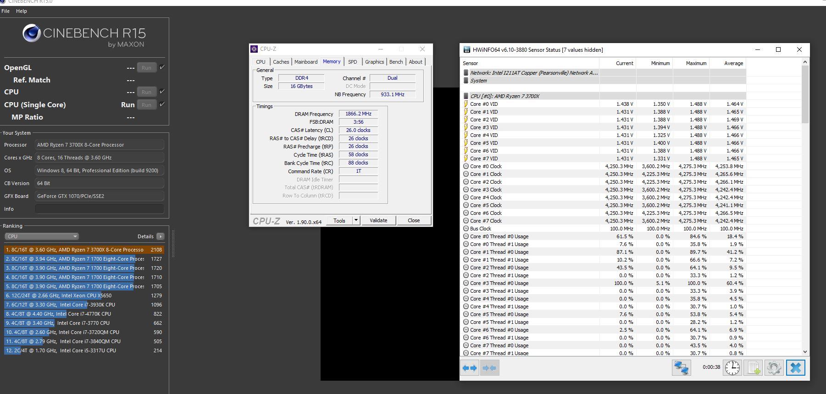The height and width of the screenshot is (394, 826).
Task: Click the Average column header in HWiNFO
Action: [728, 63]
